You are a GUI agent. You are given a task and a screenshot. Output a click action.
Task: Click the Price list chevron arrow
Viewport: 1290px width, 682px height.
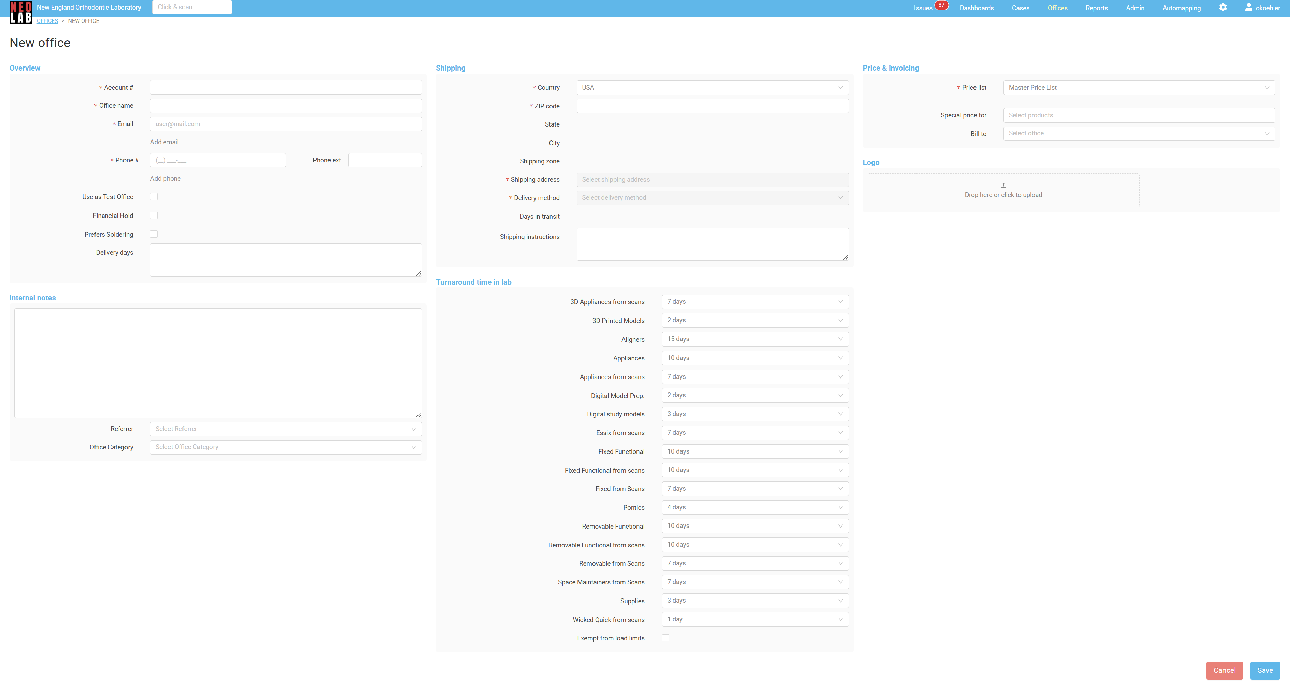point(1266,88)
